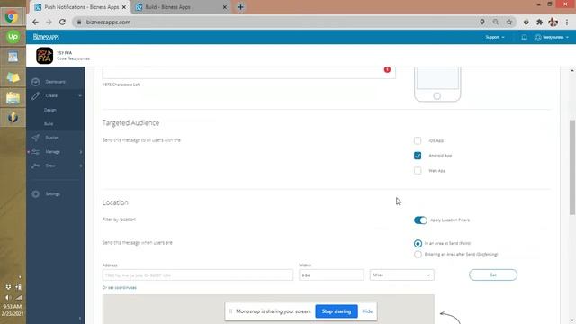Uncheck the Android App checkbox
This screenshot has height=324, width=576.
coord(418,156)
